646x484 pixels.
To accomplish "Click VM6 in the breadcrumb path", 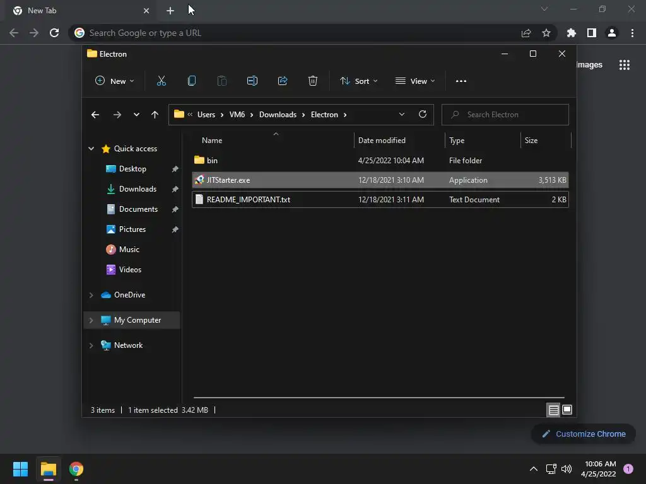I will [237, 115].
